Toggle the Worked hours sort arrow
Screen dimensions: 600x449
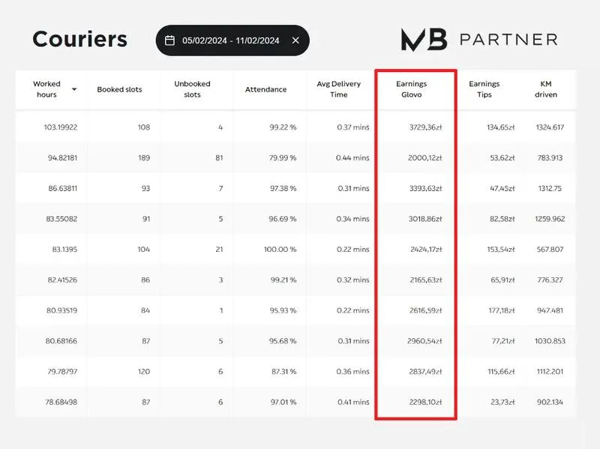[74, 90]
